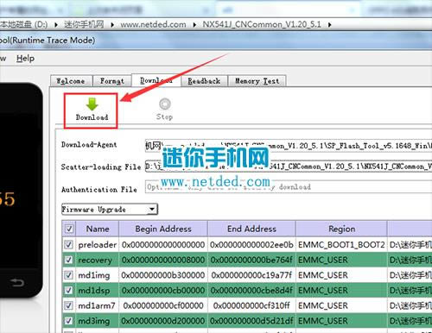Select the preloader partition name
The image size is (432, 333).
coord(98,245)
